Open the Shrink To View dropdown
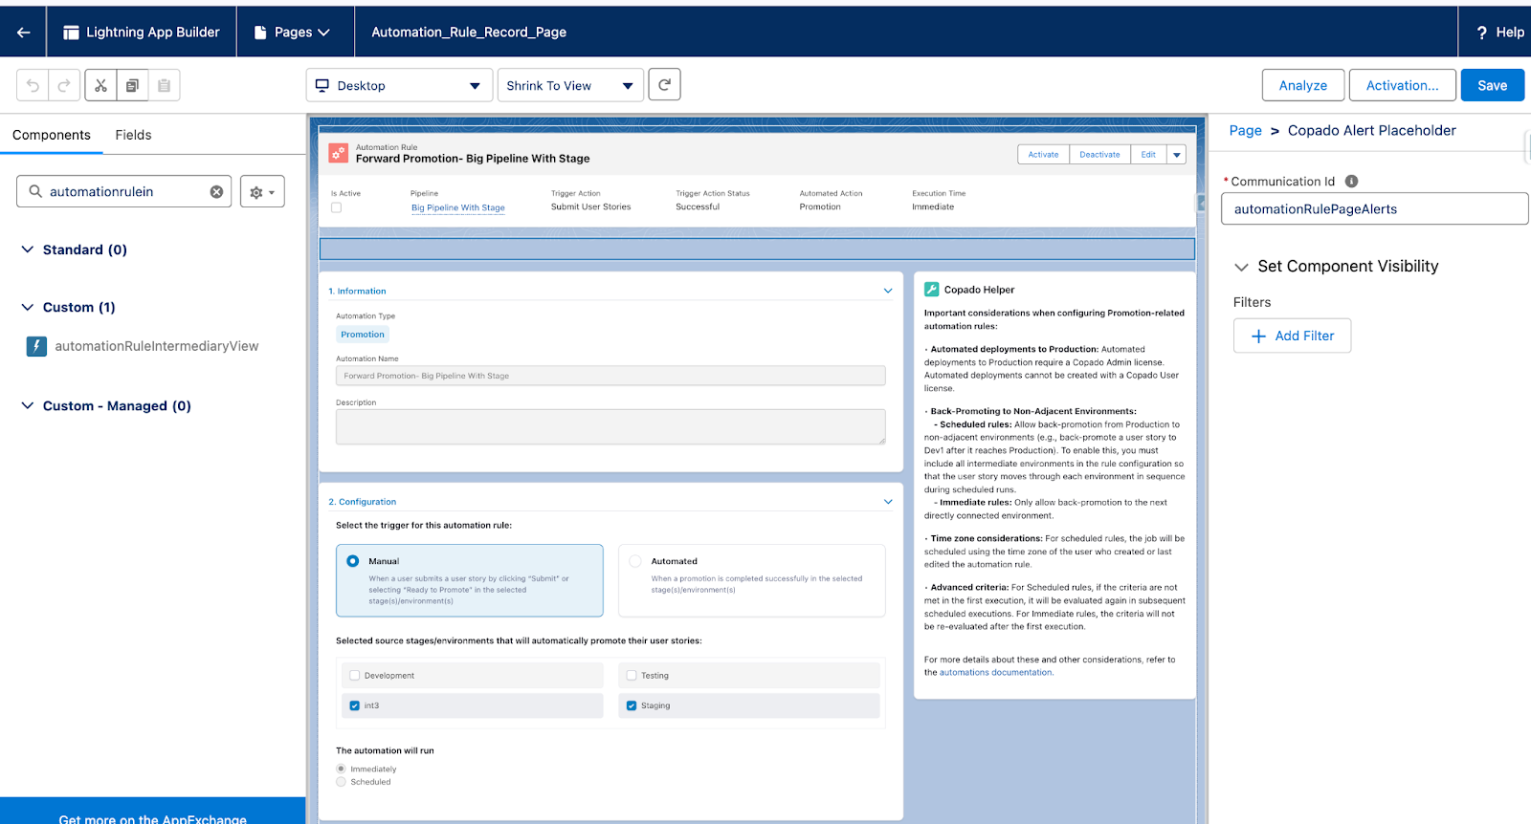 (x=570, y=85)
